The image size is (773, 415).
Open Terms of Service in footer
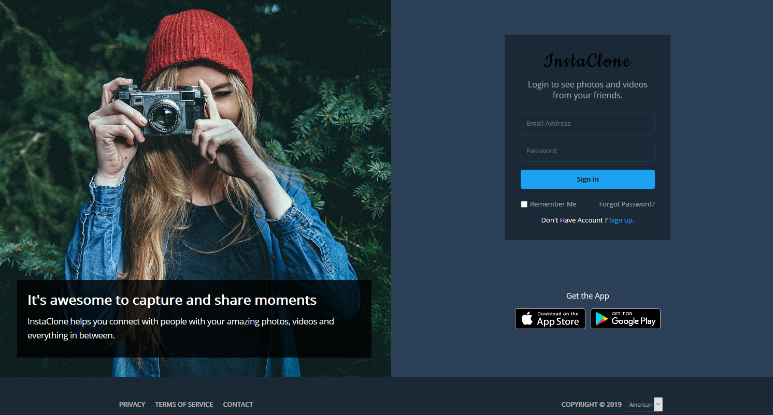tap(184, 405)
